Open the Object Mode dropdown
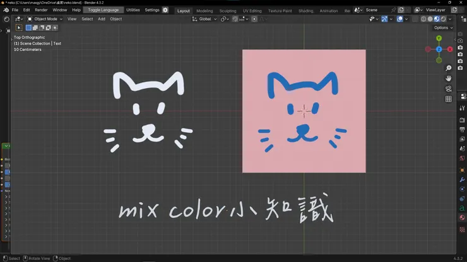 tap(45, 19)
